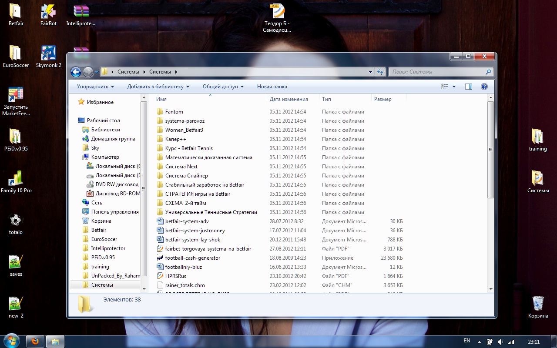Open the Betfair desktop folder icon

16,14
